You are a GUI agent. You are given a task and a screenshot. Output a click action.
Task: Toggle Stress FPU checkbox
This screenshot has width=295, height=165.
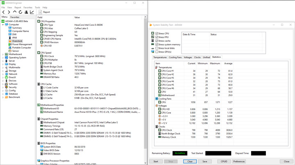157,37
